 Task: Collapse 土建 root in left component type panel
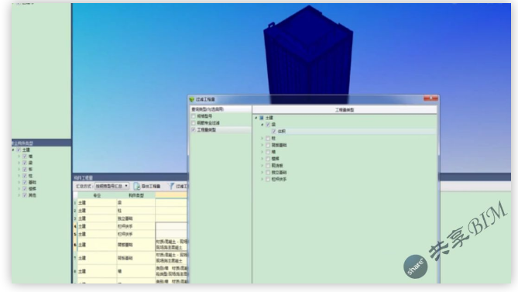(x=13, y=150)
